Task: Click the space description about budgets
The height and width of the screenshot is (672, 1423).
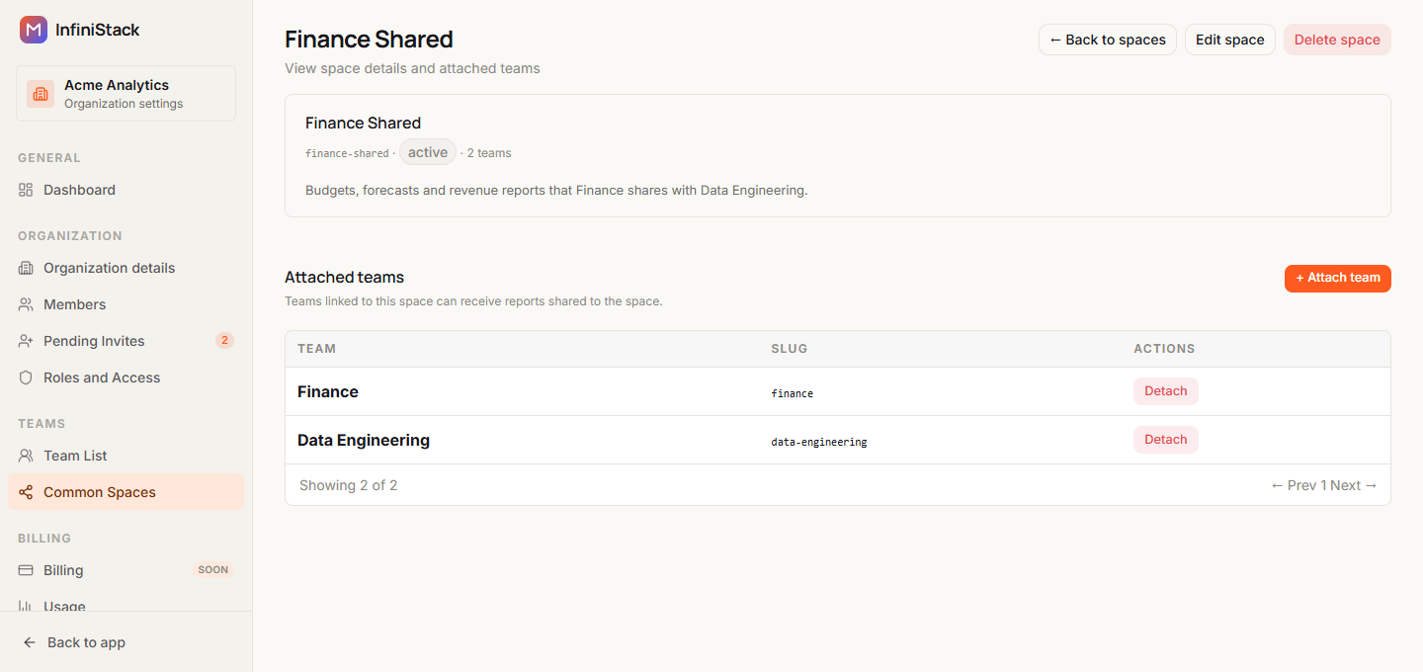Action: tap(556, 190)
